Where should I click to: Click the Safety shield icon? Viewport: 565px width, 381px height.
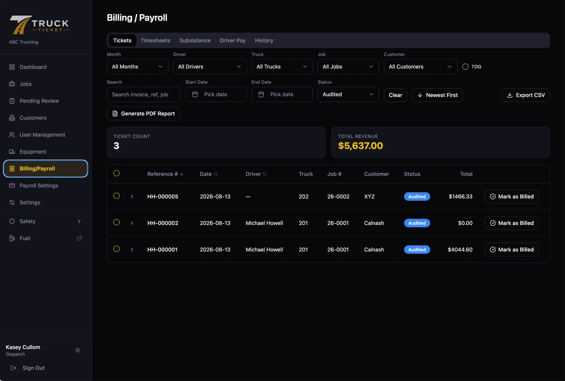tap(12, 221)
